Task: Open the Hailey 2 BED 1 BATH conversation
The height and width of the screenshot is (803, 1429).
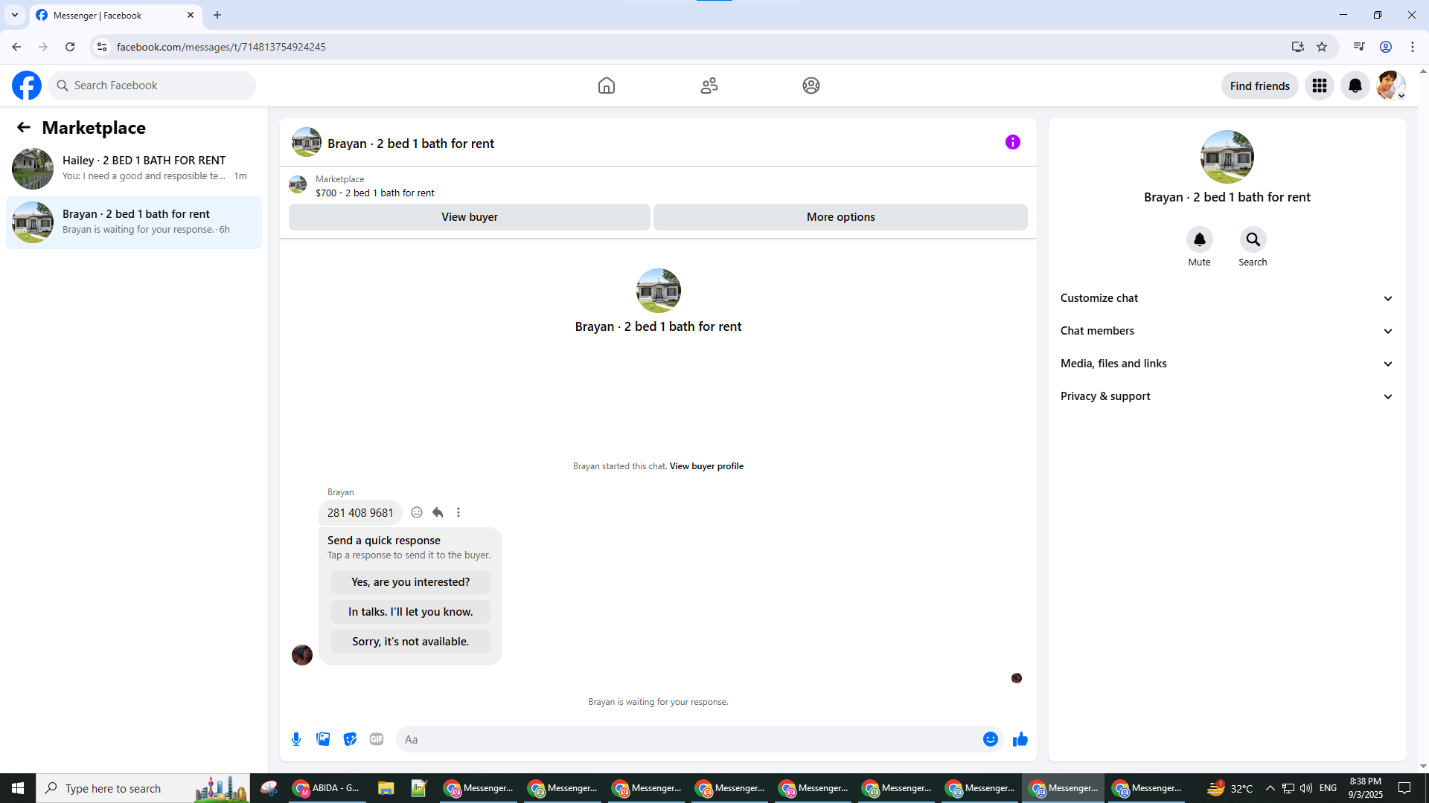Action: tap(134, 168)
